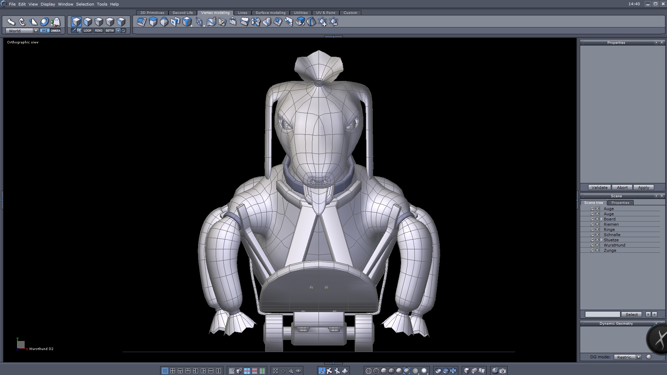
Task: Click the scene search input field
Action: (x=602, y=314)
